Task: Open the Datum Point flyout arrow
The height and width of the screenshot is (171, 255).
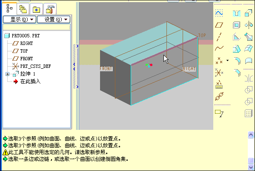Action: 227,60
